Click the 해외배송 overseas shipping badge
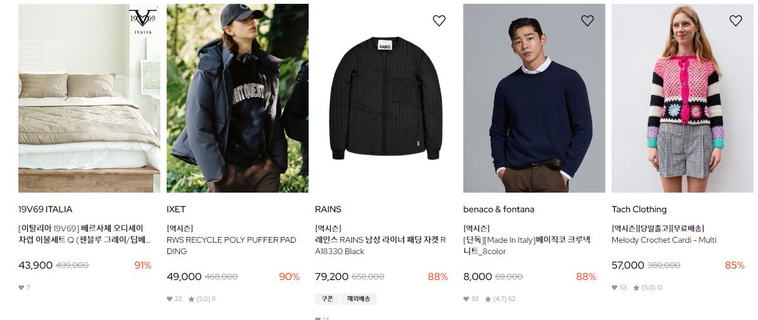Viewport: 758px width, 320px height. [x=358, y=299]
